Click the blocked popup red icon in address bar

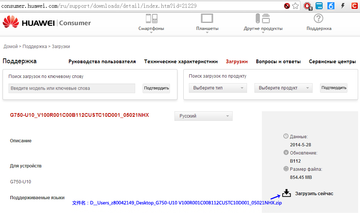tap(287, 6)
